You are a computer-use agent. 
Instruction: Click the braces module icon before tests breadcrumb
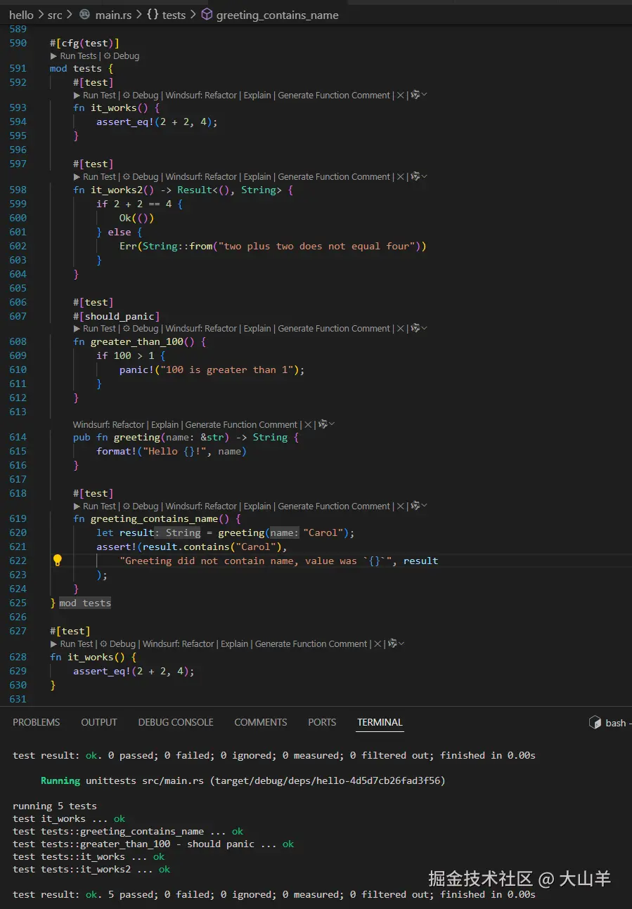click(152, 15)
